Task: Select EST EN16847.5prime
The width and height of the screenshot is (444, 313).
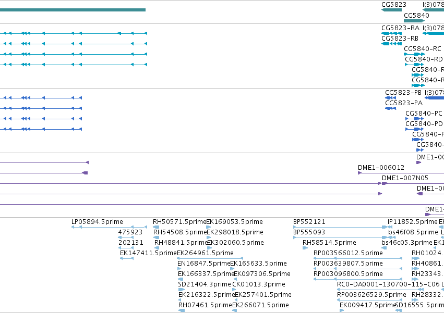Action: click(x=204, y=264)
